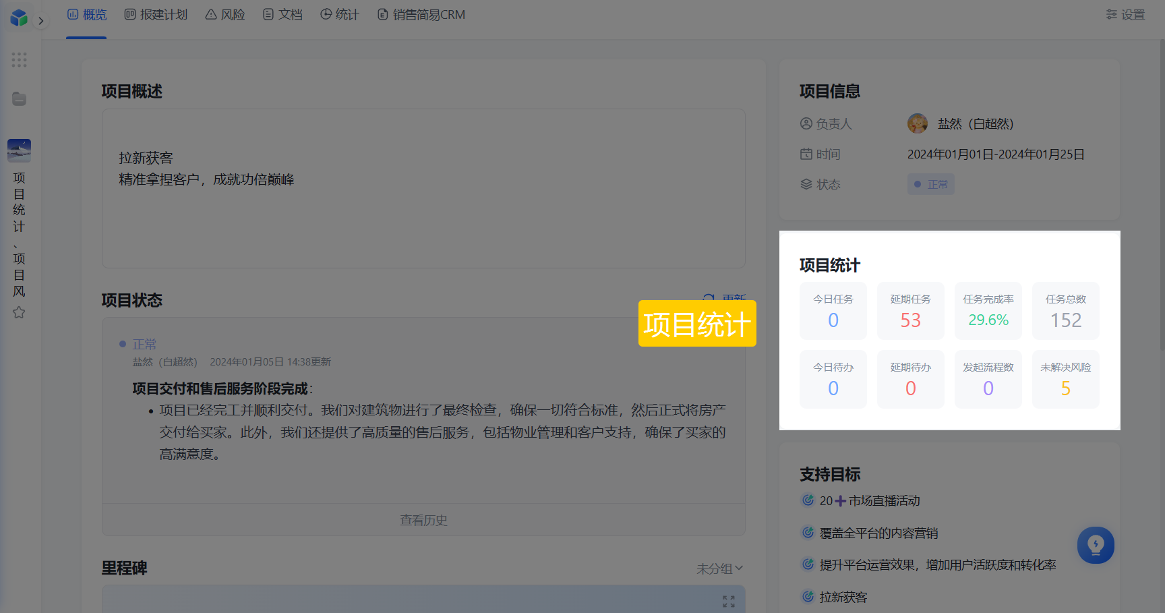Expand the sidebar with the chevron arrow

(x=41, y=21)
